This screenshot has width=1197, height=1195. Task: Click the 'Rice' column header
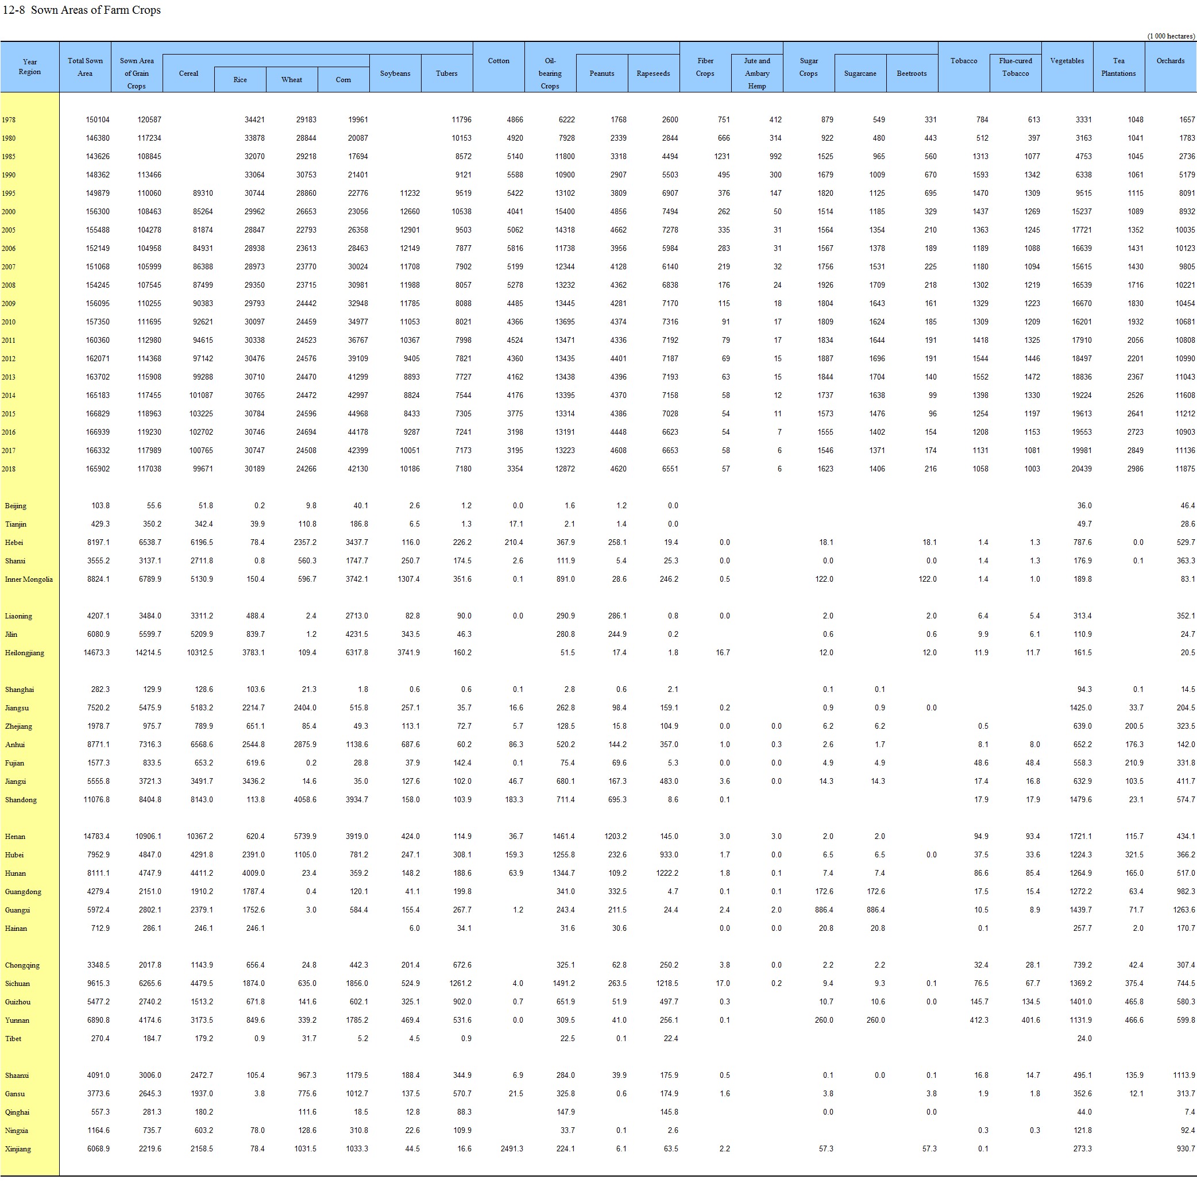coord(241,80)
